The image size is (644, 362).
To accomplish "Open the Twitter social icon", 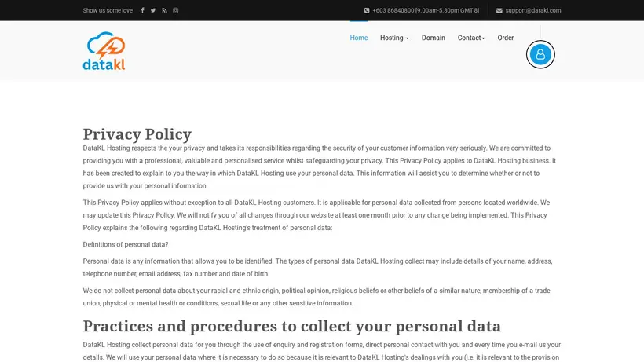I will [153, 10].
